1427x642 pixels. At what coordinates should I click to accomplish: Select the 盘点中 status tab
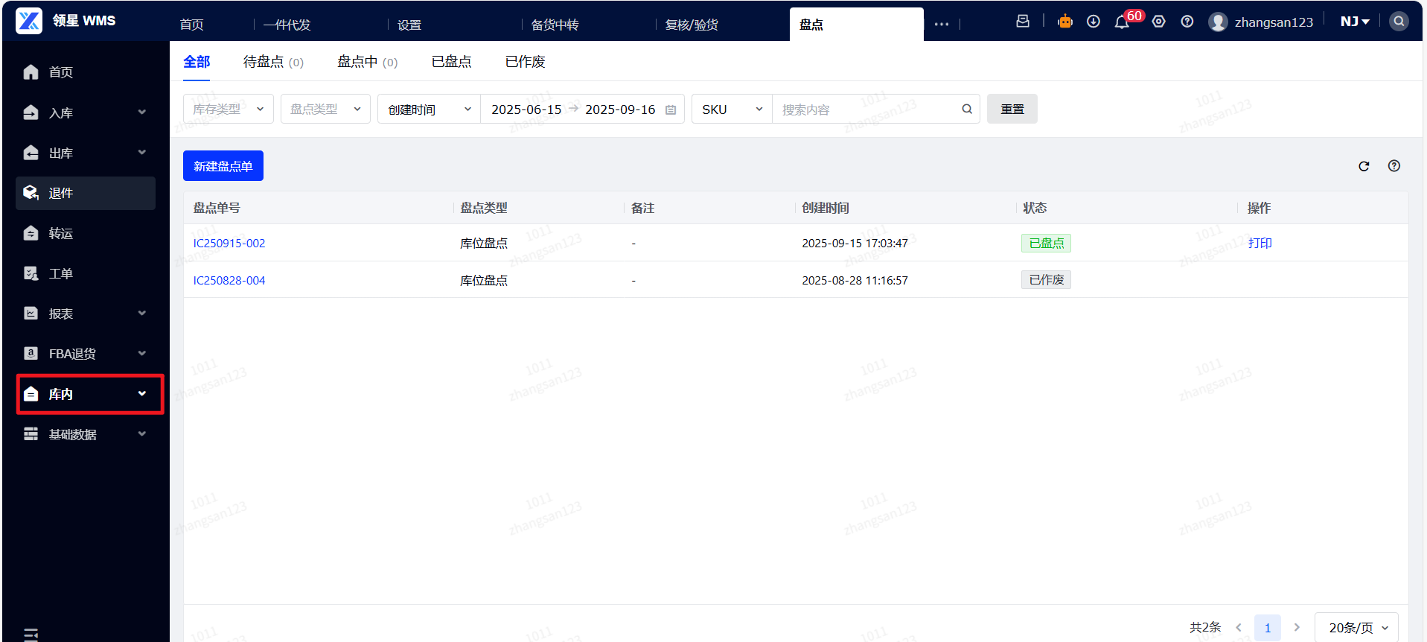coord(368,62)
